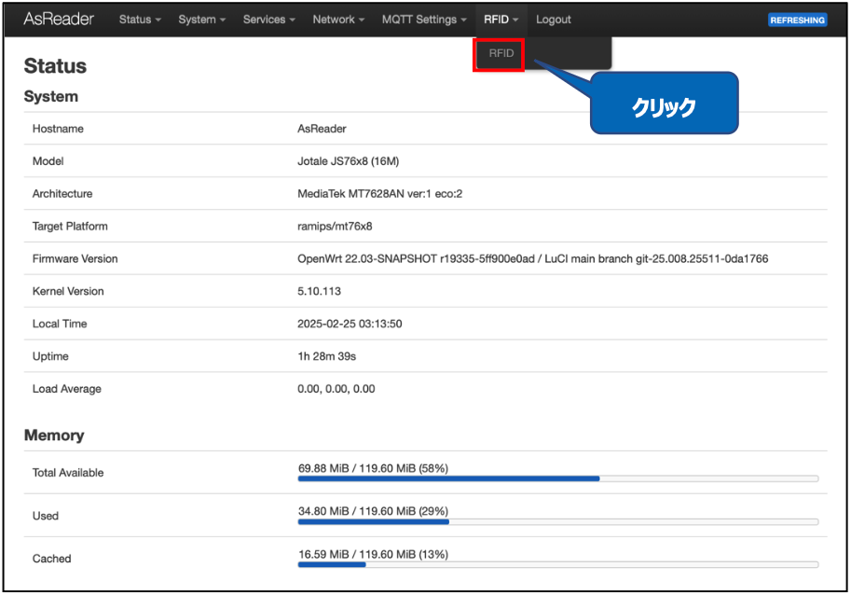Expand the System navigation menu
This screenshot has width=851, height=595.
201,20
